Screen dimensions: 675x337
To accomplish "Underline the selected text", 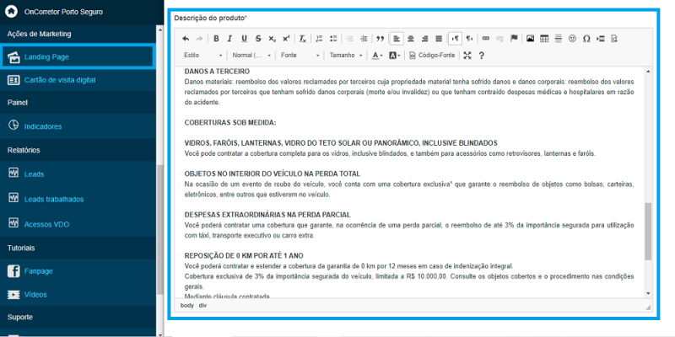I will pos(244,39).
